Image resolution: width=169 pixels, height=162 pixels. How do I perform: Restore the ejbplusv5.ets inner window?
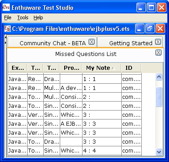tap(150, 29)
